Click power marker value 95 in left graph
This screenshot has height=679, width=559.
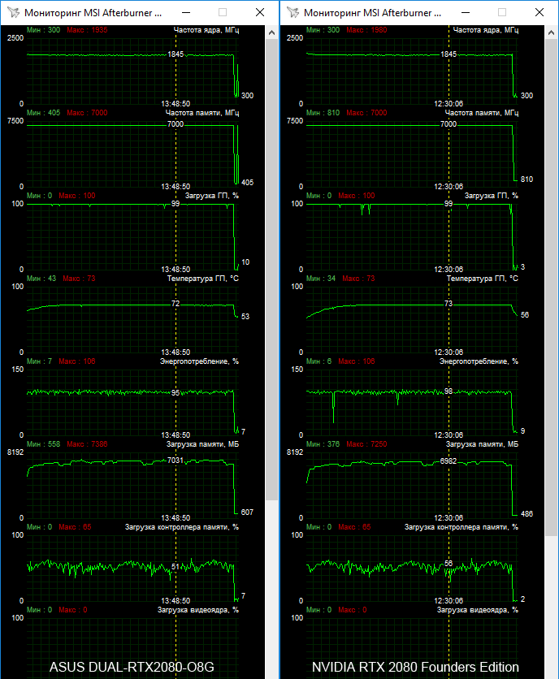pos(175,393)
